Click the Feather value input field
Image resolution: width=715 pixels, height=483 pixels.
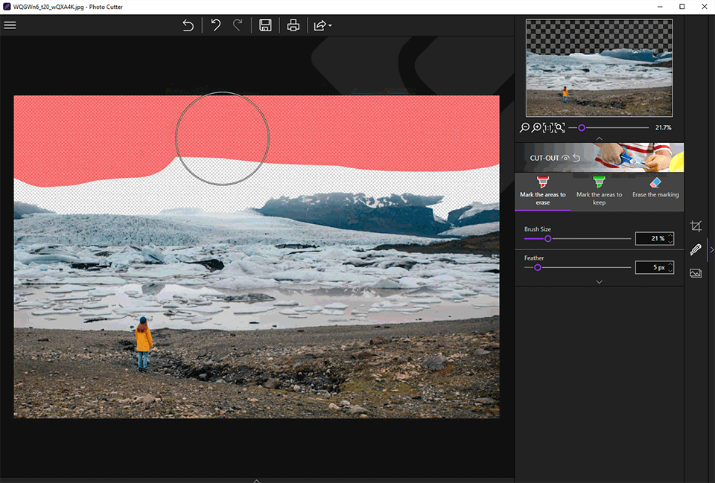(651, 267)
